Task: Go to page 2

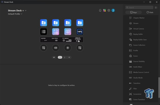Action: click(x=65, y=57)
